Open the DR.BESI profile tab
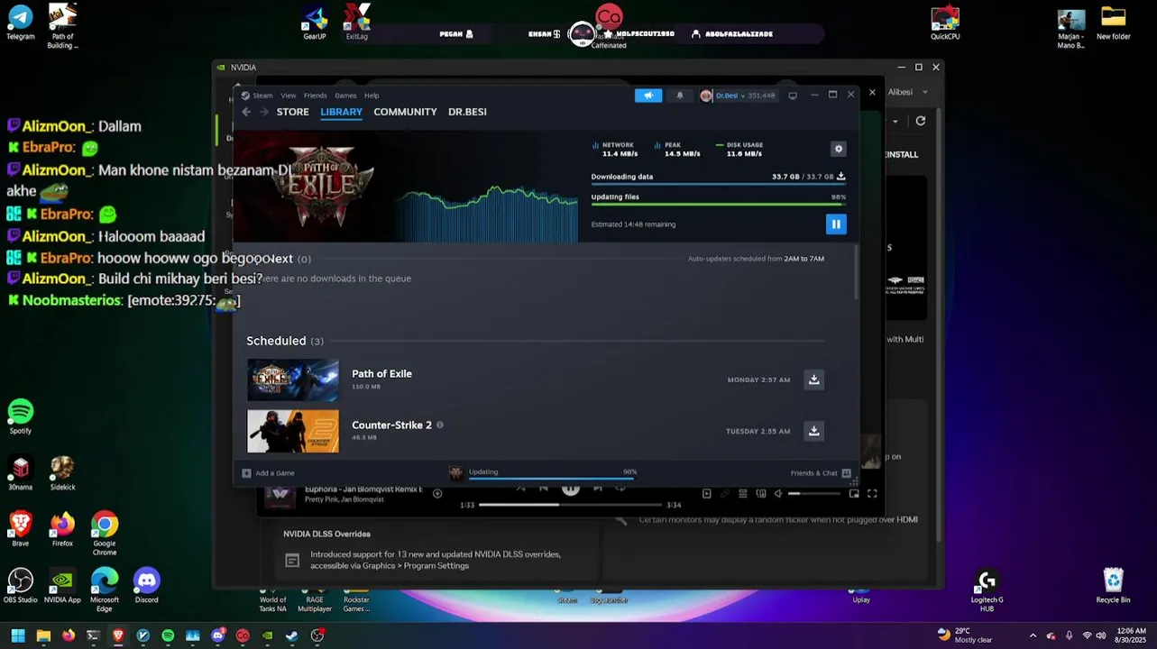Image resolution: width=1157 pixels, height=649 pixels. pos(467,112)
